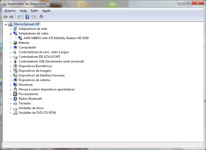Click the Adaptadores de vídeo category icon
The image size is (206, 150).
15,33
